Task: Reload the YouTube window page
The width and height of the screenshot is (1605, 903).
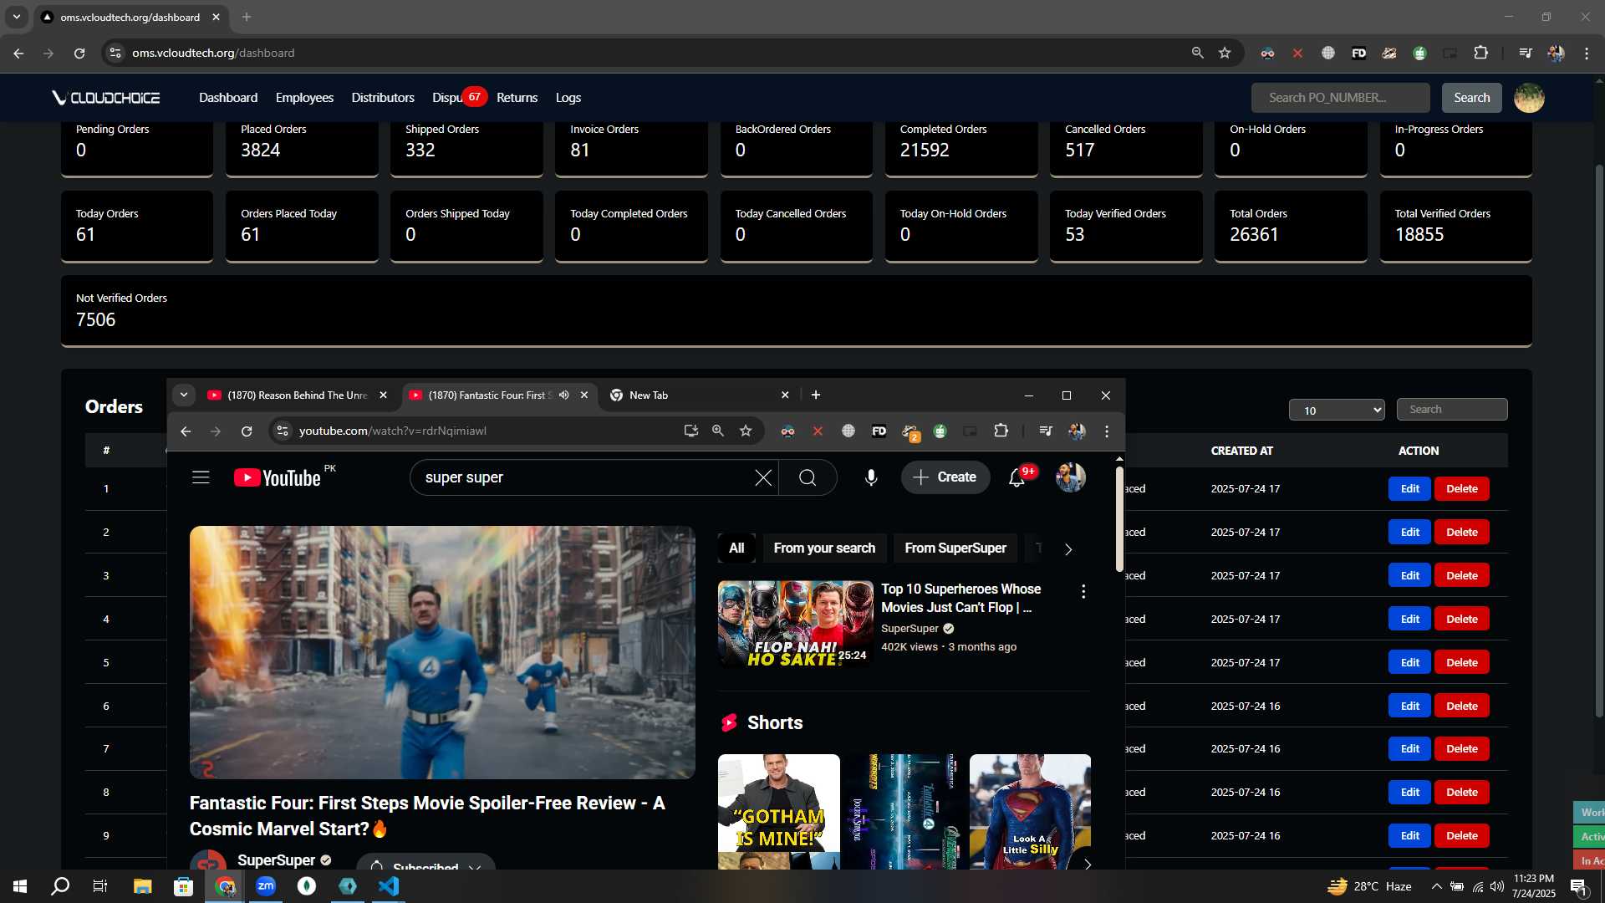Action: [247, 431]
